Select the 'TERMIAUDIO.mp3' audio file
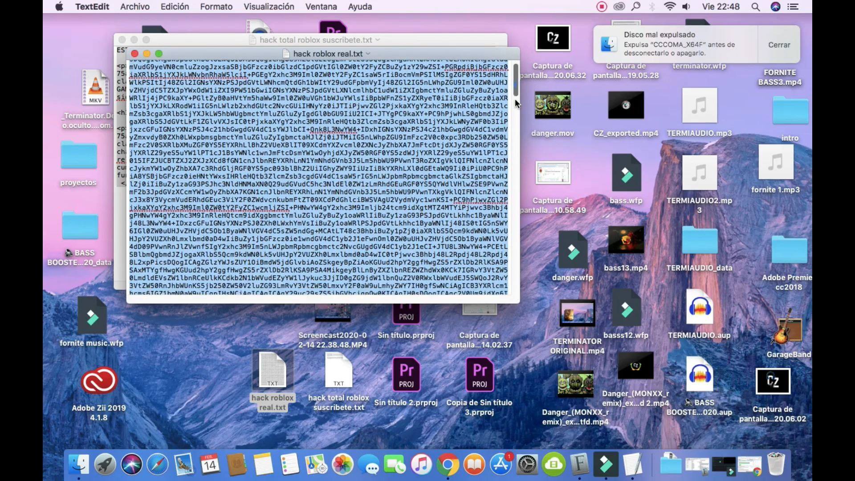This screenshot has width=855, height=481. (699, 106)
